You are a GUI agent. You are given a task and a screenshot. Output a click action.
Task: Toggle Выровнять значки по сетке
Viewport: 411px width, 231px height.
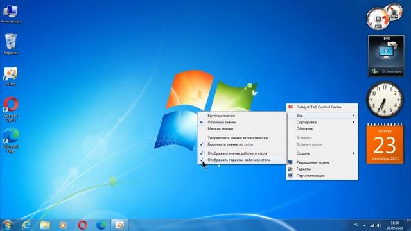[242, 144]
